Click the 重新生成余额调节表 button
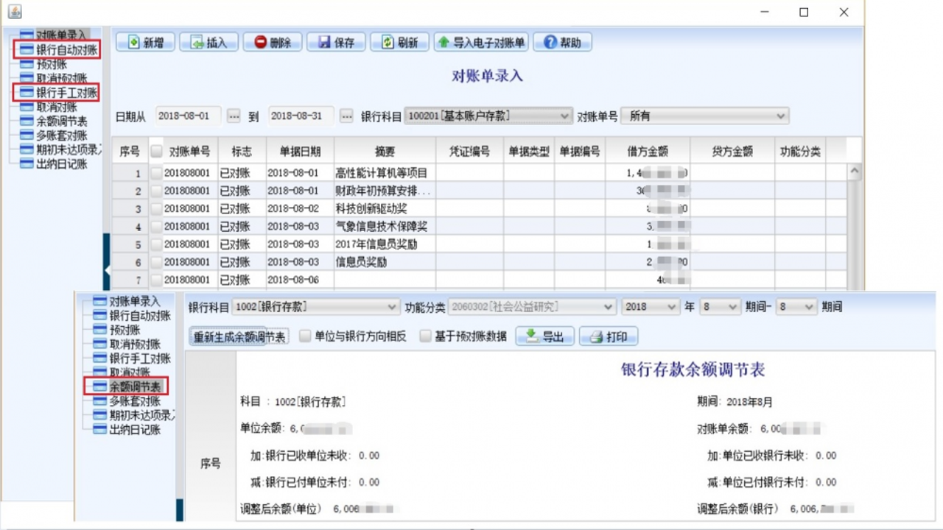 pos(239,336)
